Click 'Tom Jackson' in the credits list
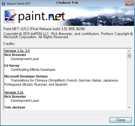Viewport: 135px width, 126px height. [x=15, y=107]
